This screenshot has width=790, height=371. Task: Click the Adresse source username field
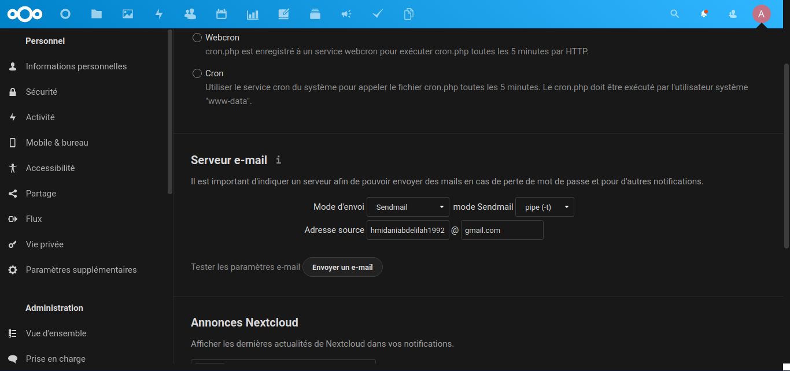(408, 230)
